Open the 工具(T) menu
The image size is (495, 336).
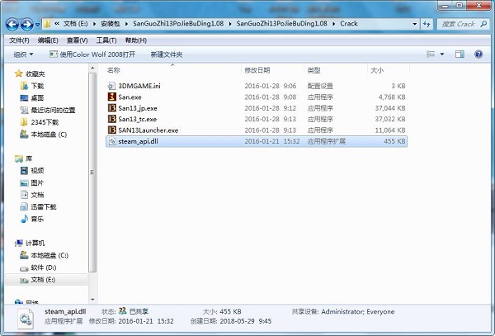tap(106, 40)
